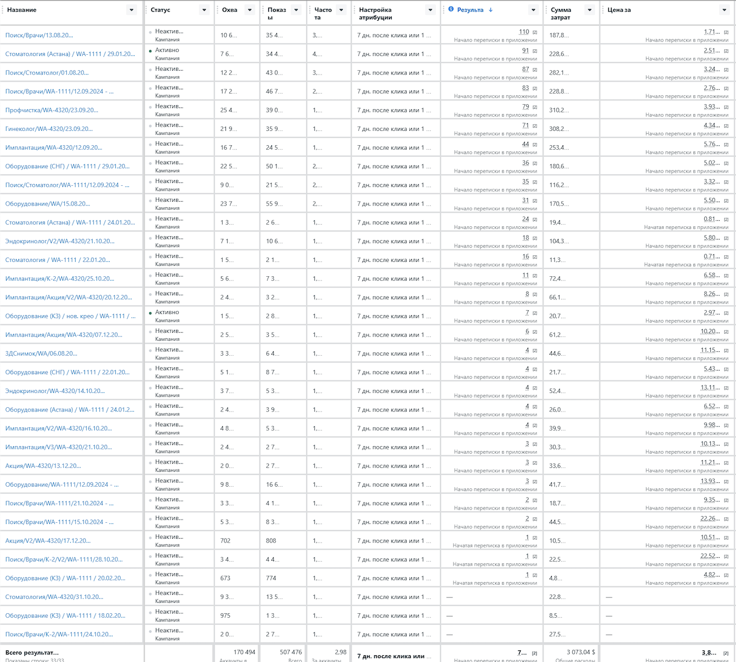This screenshot has width=736, height=662.
Task: Open the Сумма затрат column dropdown
Action: pos(590,10)
